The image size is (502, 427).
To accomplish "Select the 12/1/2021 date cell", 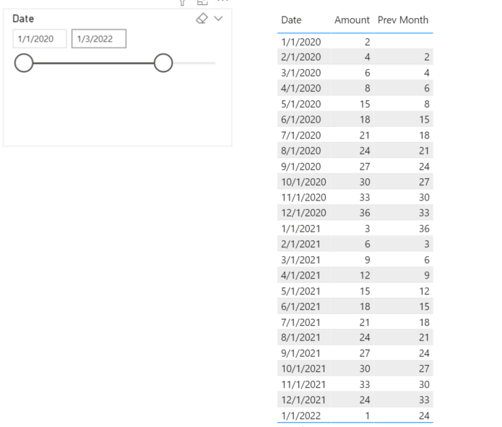I will (303, 400).
